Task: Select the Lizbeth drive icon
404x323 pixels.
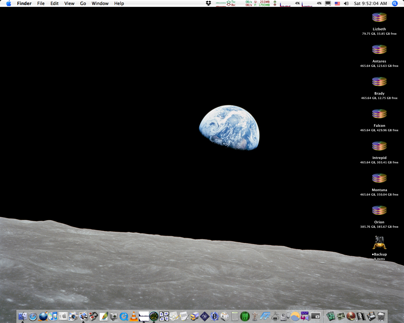Action: tap(379, 17)
